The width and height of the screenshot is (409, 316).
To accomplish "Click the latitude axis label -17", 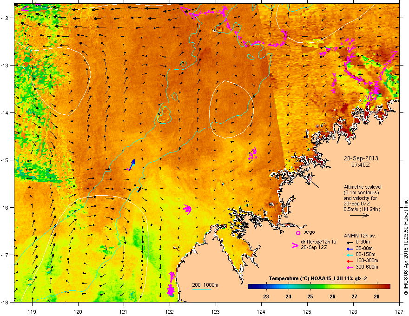I will 5,255.
